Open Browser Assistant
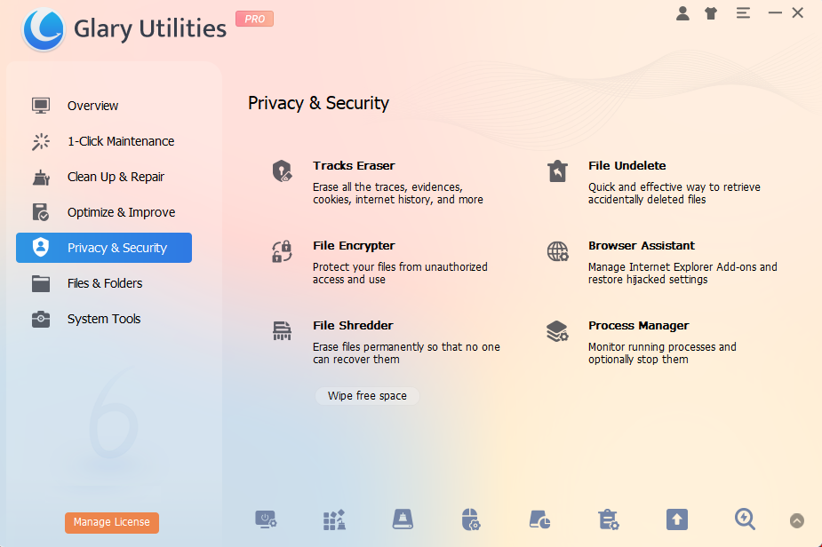 coord(641,246)
